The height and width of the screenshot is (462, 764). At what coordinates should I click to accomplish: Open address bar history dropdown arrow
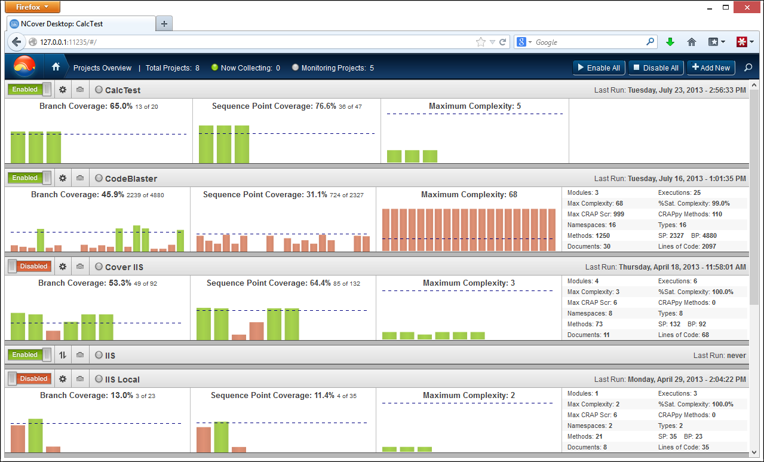492,42
